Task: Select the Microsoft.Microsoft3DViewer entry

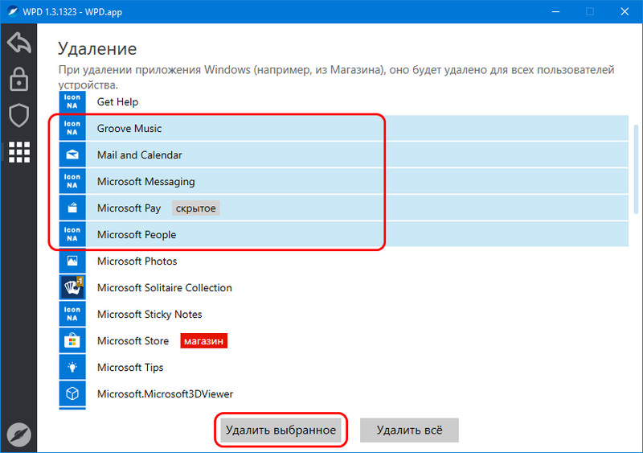Action: 344,393
